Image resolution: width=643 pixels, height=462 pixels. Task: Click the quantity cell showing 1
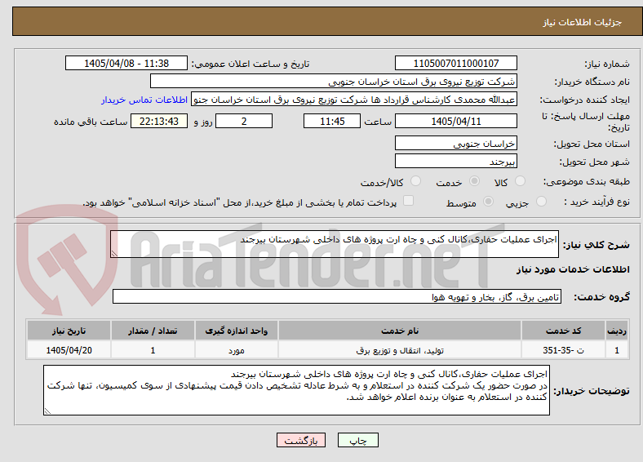point(153,350)
